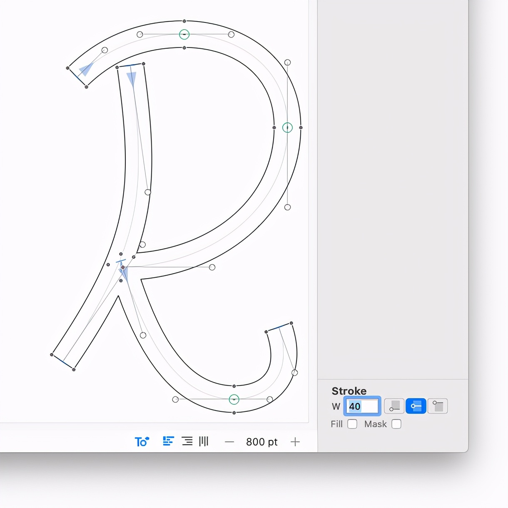Image resolution: width=508 pixels, height=508 pixels.
Task: Enable the Mask checkbox
Action: click(396, 424)
